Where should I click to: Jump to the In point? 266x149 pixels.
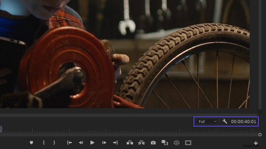click(x=69, y=143)
